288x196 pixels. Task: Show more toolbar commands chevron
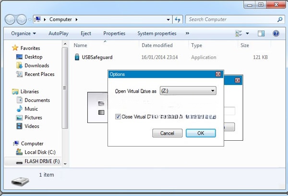pyautogui.click(x=187, y=33)
